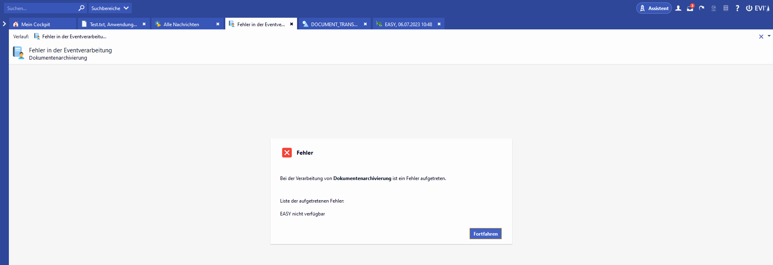773x265 pixels.
Task: Open the inbox with 3 notifications
Action: pos(690,8)
